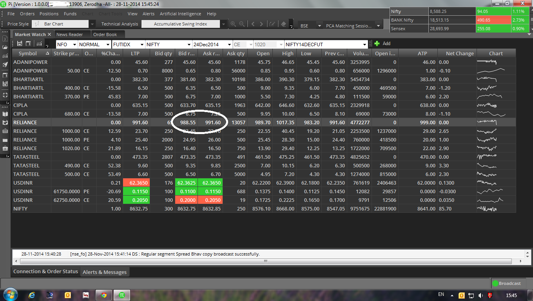Open the Accumulative Swing Index dropdown
Viewport: 533px width, 301px height.
coord(224,24)
